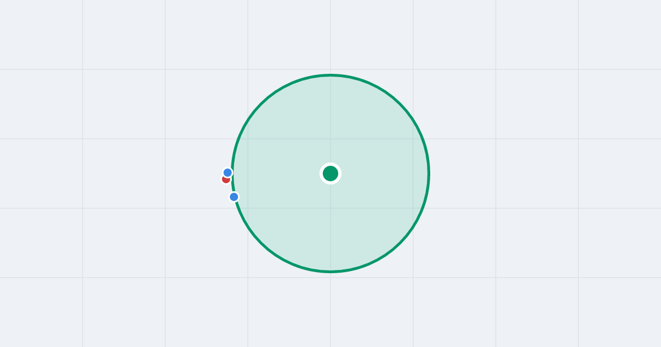
Task: Click the red point marker behind blue dot
Action: pos(225,180)
